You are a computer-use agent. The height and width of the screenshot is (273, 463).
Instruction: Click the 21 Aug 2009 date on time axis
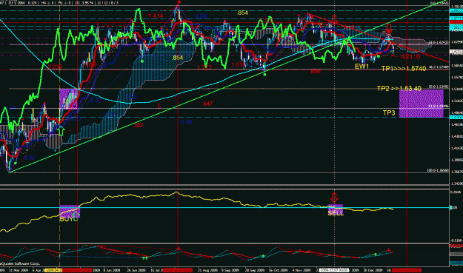coord(207,270)
